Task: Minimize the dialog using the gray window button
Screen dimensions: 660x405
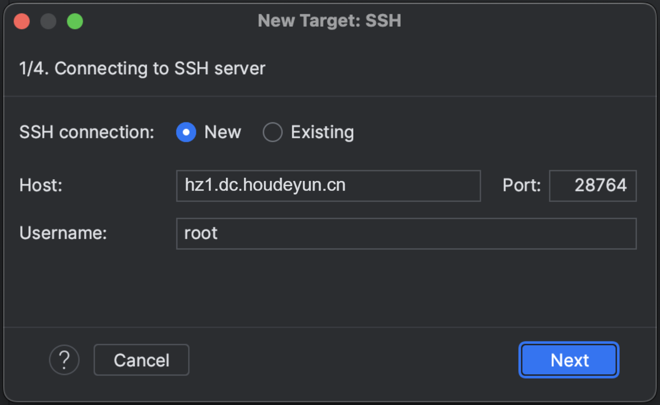Action: tap(48, 22)
